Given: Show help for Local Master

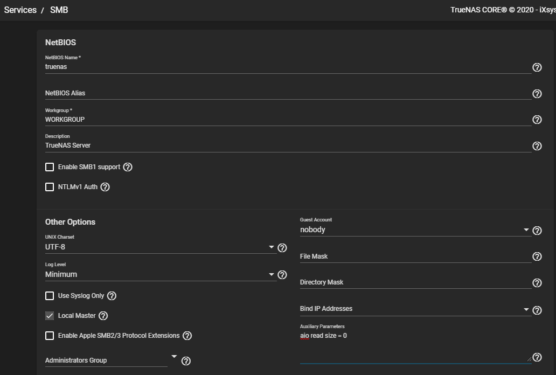Looking at the screenshot, I should click(x=103, y=316).
